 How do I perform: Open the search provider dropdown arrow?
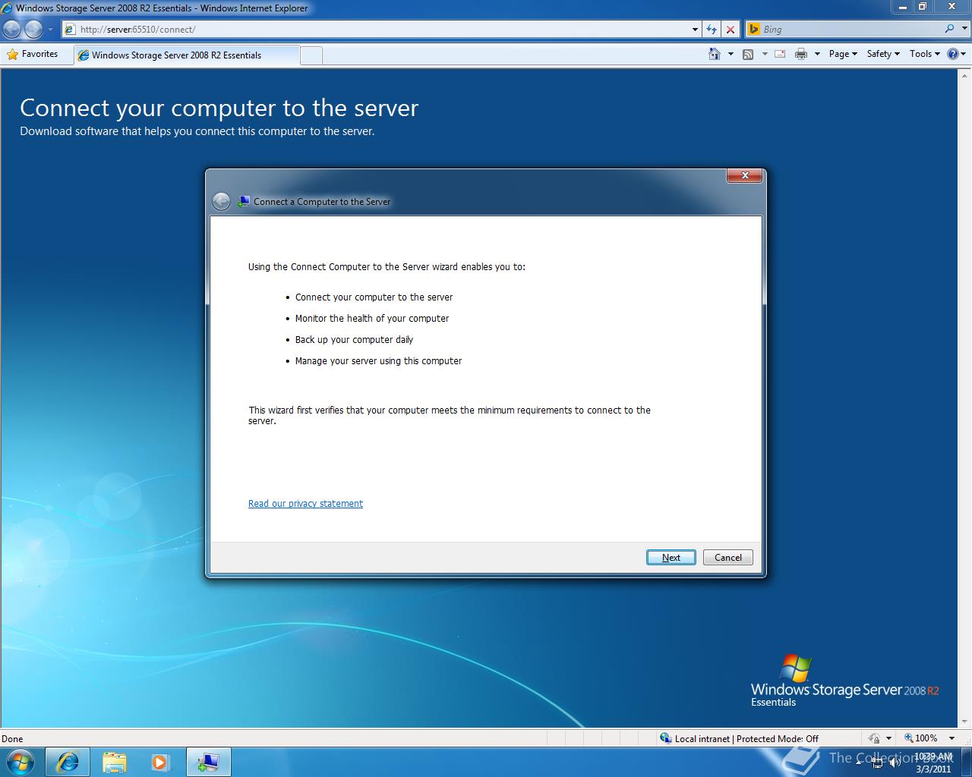(x=964, y=29)
